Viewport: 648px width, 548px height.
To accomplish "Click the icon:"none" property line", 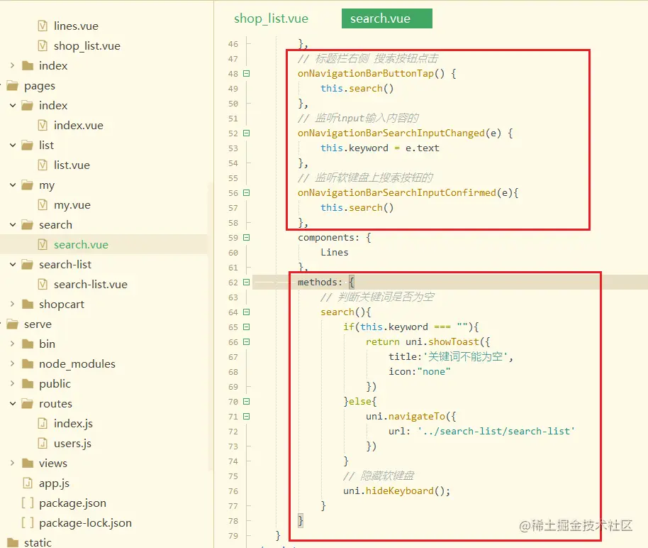I will pos(419,372).
